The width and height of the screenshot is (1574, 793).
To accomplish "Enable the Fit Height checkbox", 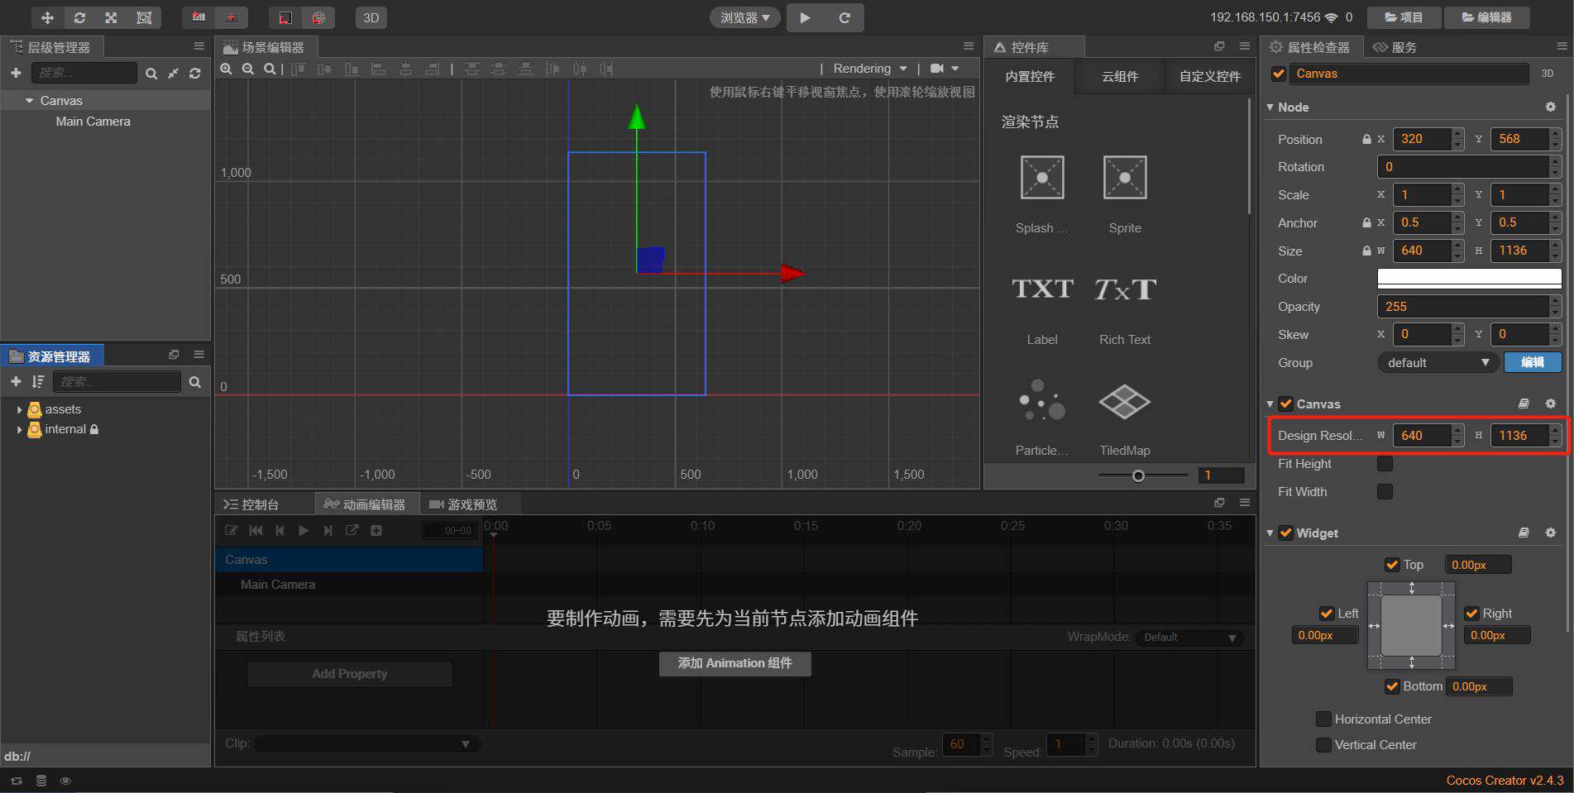I will (1385, 463).
